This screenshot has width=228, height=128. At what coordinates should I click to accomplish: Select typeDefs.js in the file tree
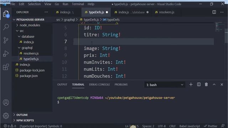pyautogui.click(x=31, y=59)
